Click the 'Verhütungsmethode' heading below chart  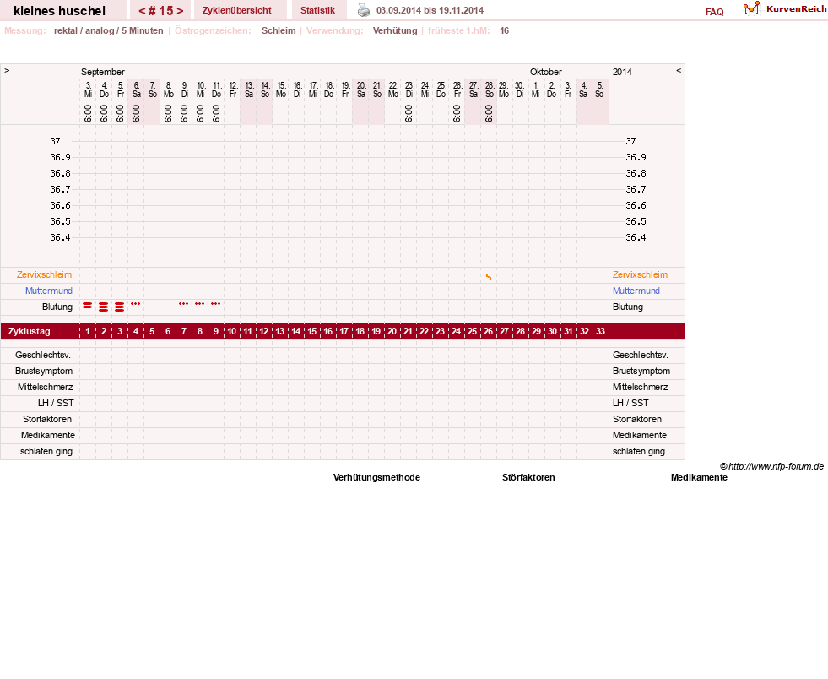(376, 477)
